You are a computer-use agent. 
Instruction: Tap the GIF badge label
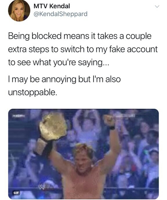point(16,193)
